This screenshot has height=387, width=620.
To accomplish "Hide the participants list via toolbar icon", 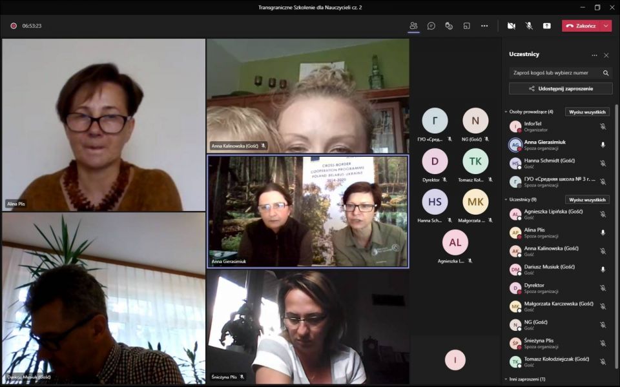I will [413, 26].
